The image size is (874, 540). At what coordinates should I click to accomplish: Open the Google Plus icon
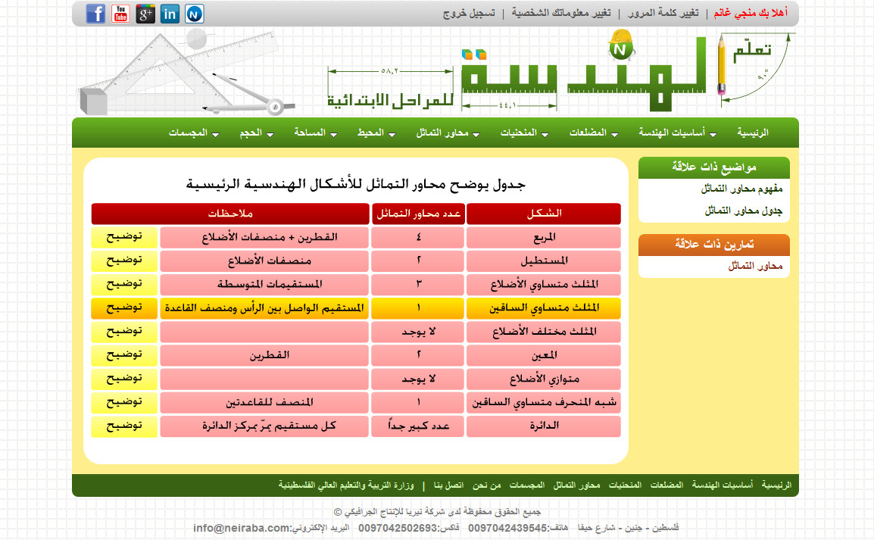coord(145,14)
